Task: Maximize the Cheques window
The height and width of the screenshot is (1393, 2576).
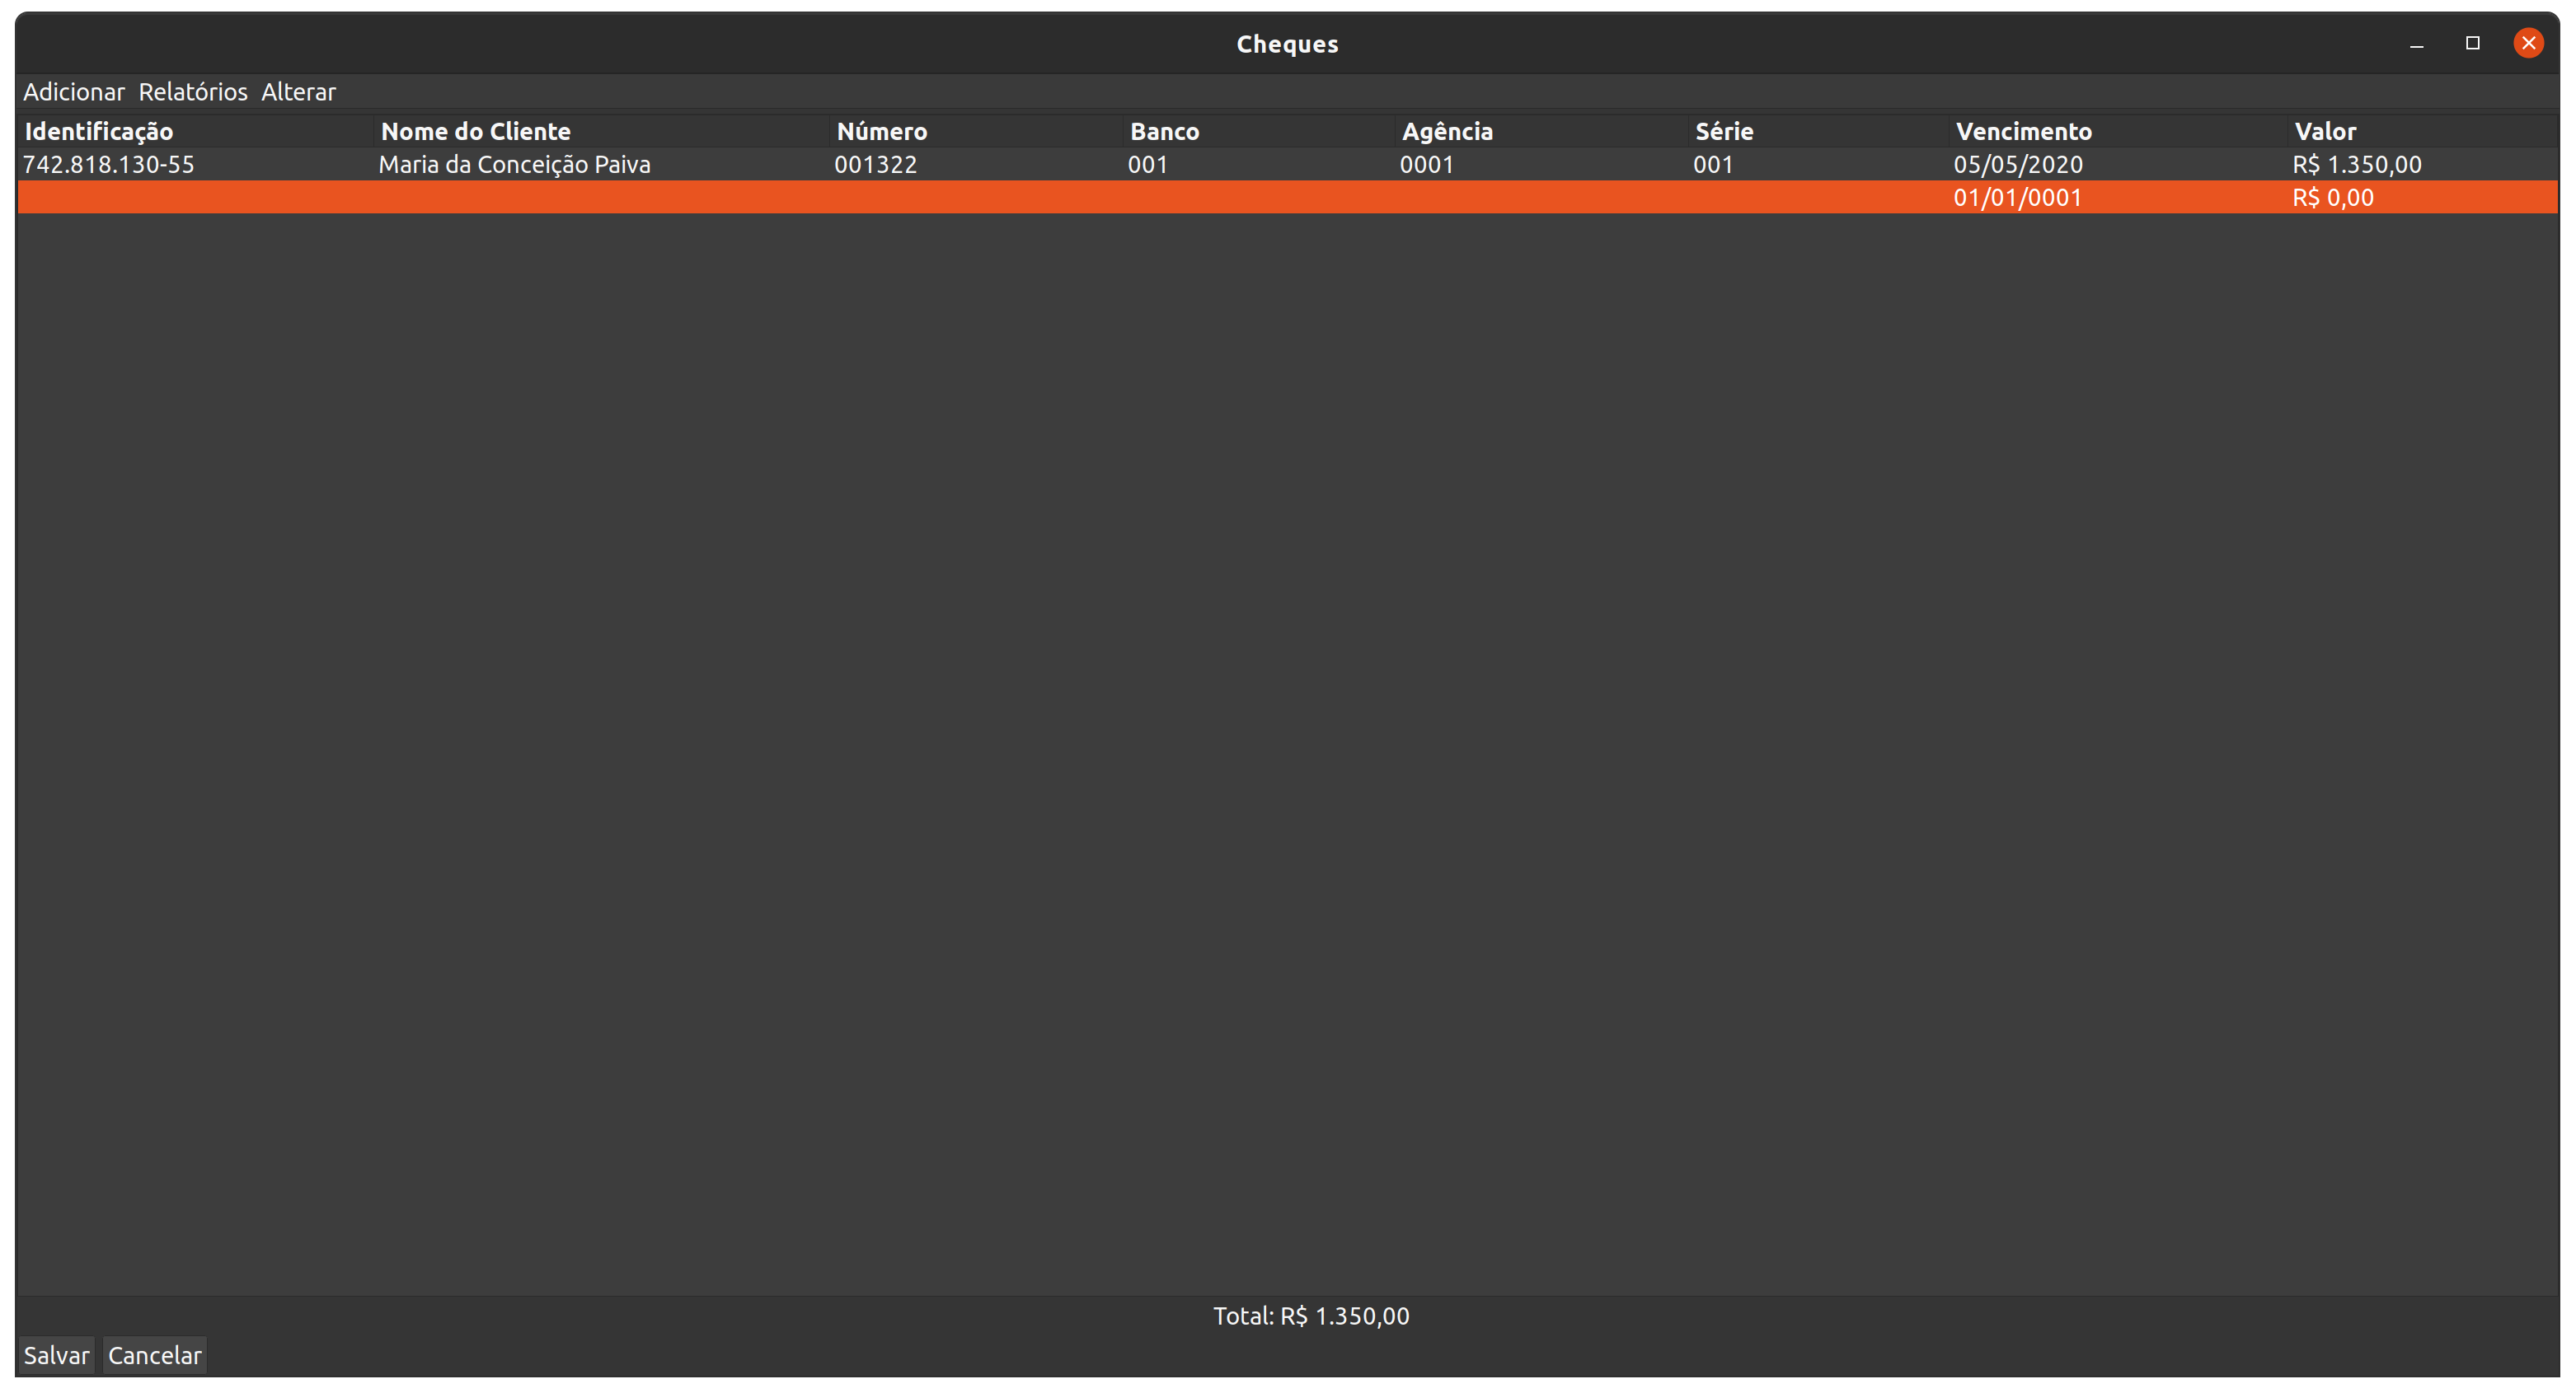Action: click(2472, 43)
